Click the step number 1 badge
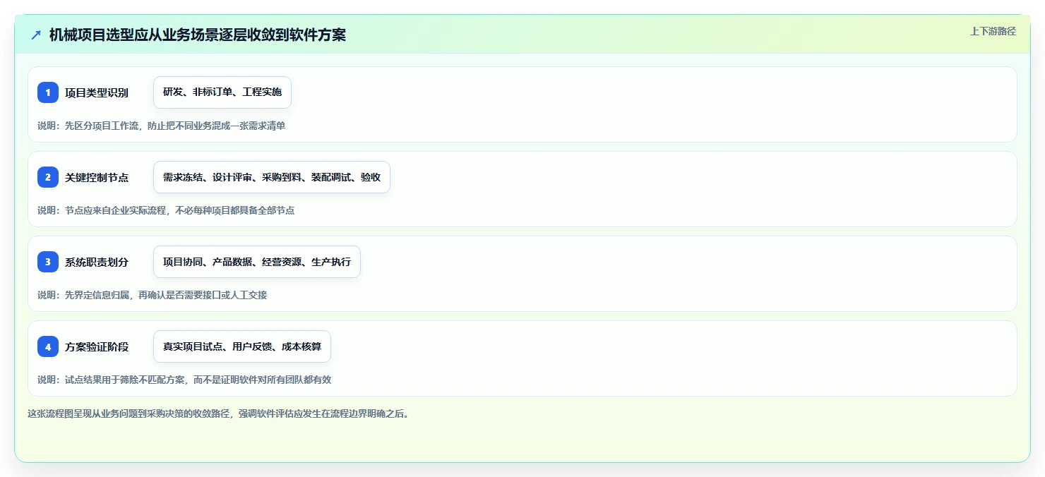 (x=48, y=92)
